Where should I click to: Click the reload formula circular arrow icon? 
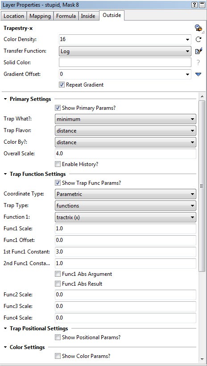199,39
